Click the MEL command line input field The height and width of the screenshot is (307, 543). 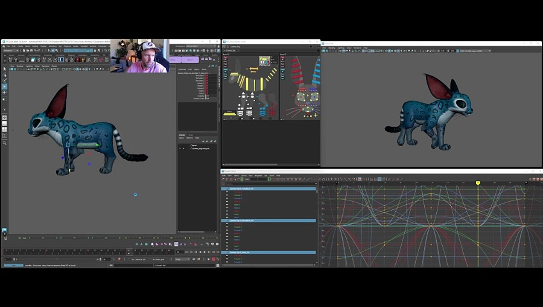(134, 265)
